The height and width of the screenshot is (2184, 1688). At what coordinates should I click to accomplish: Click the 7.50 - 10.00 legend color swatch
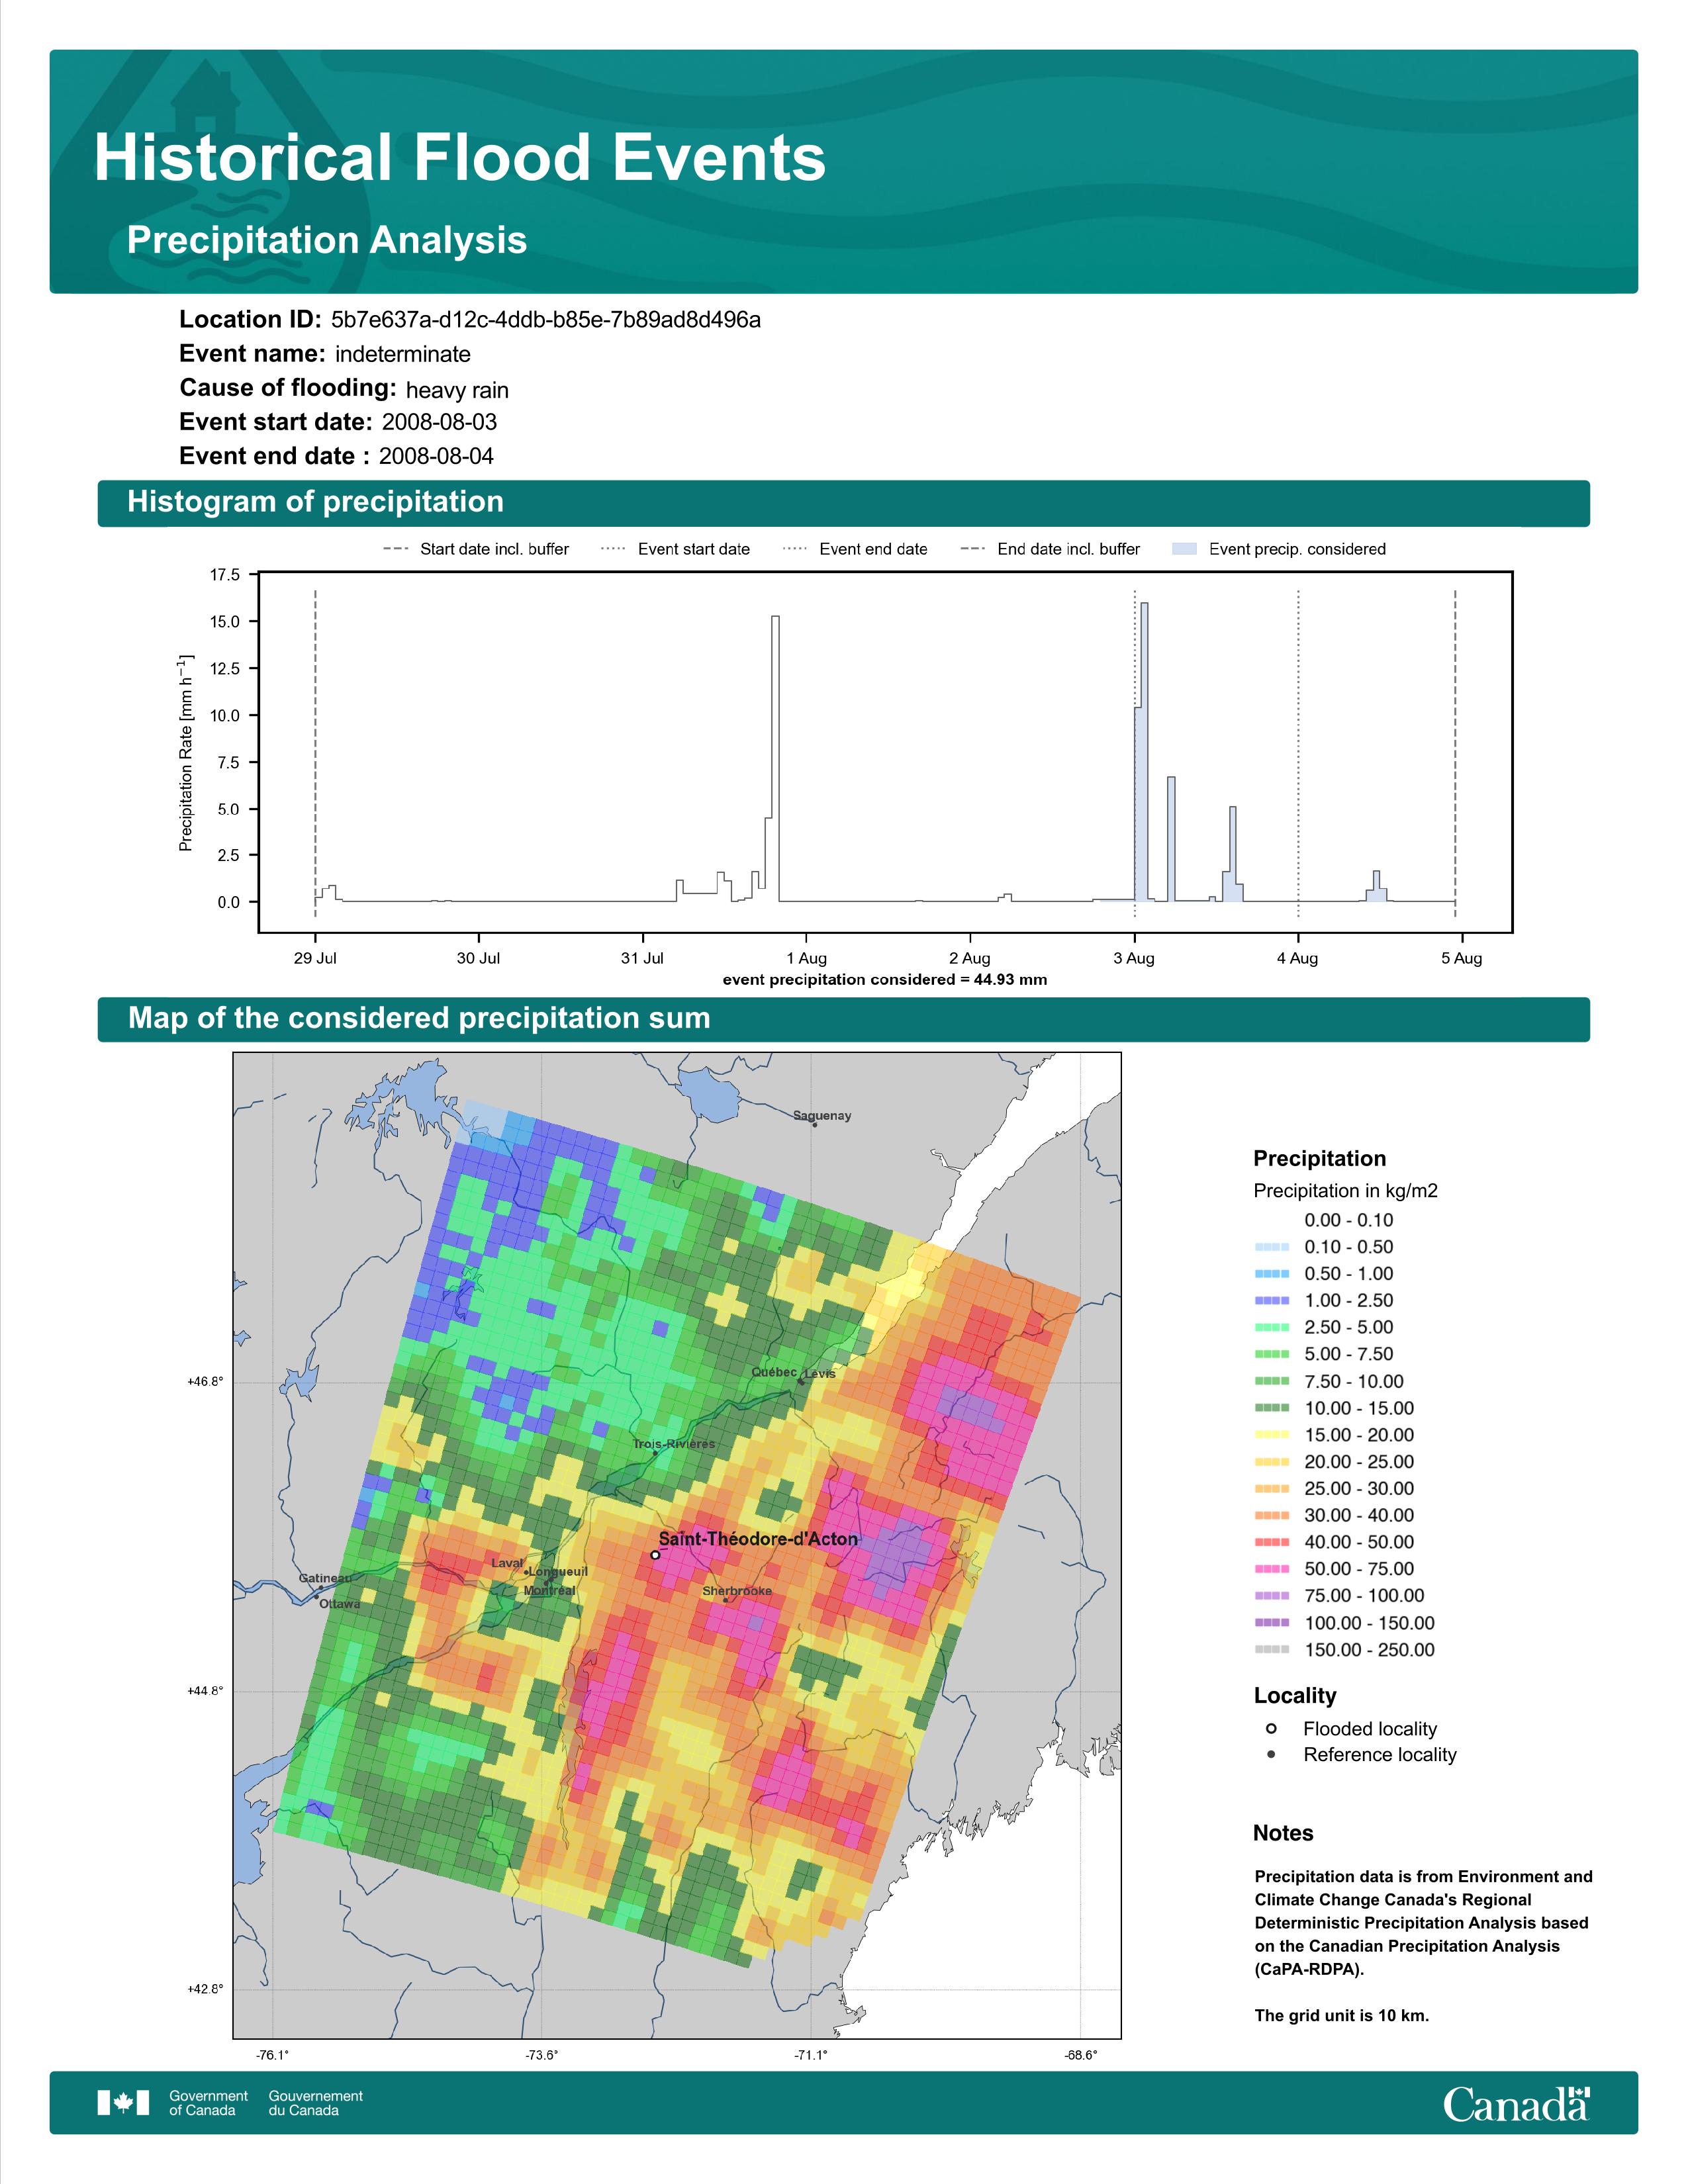point(1272,1381)
